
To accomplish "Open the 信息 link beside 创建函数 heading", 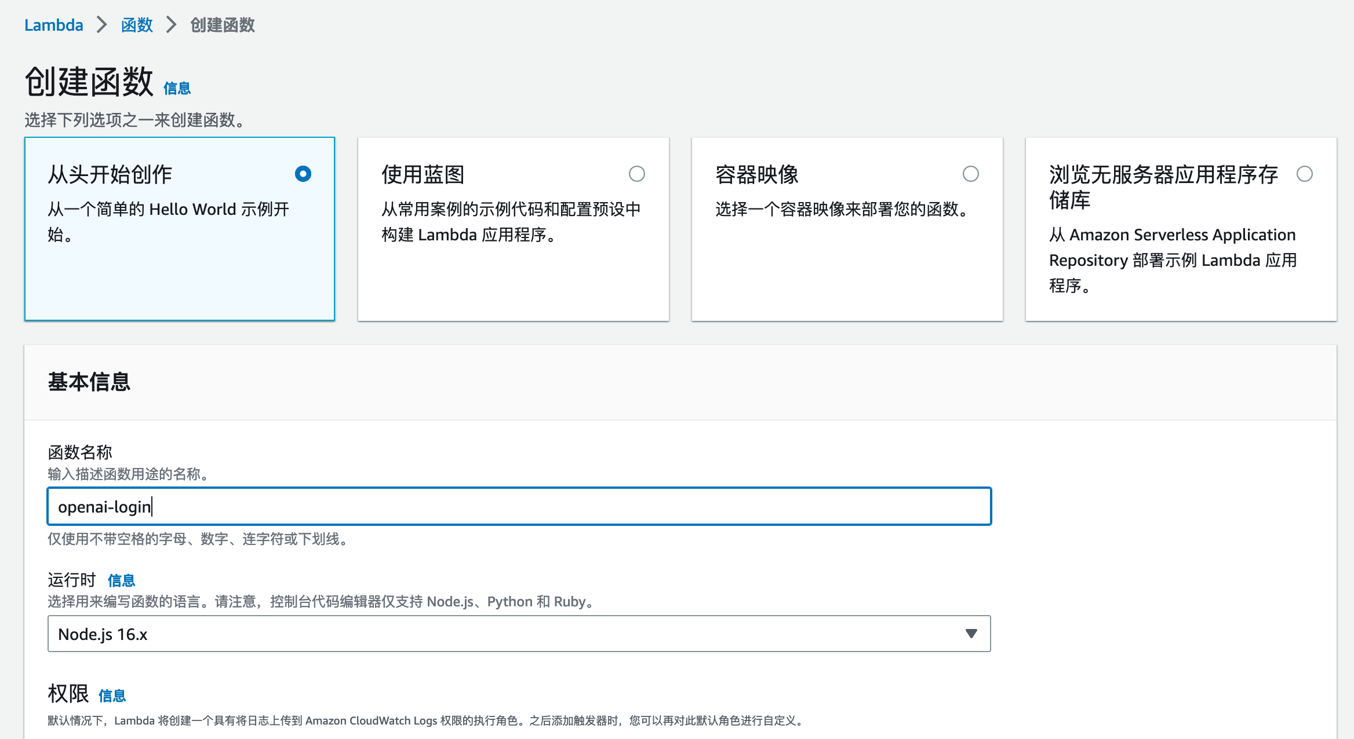I will (177, 88).
